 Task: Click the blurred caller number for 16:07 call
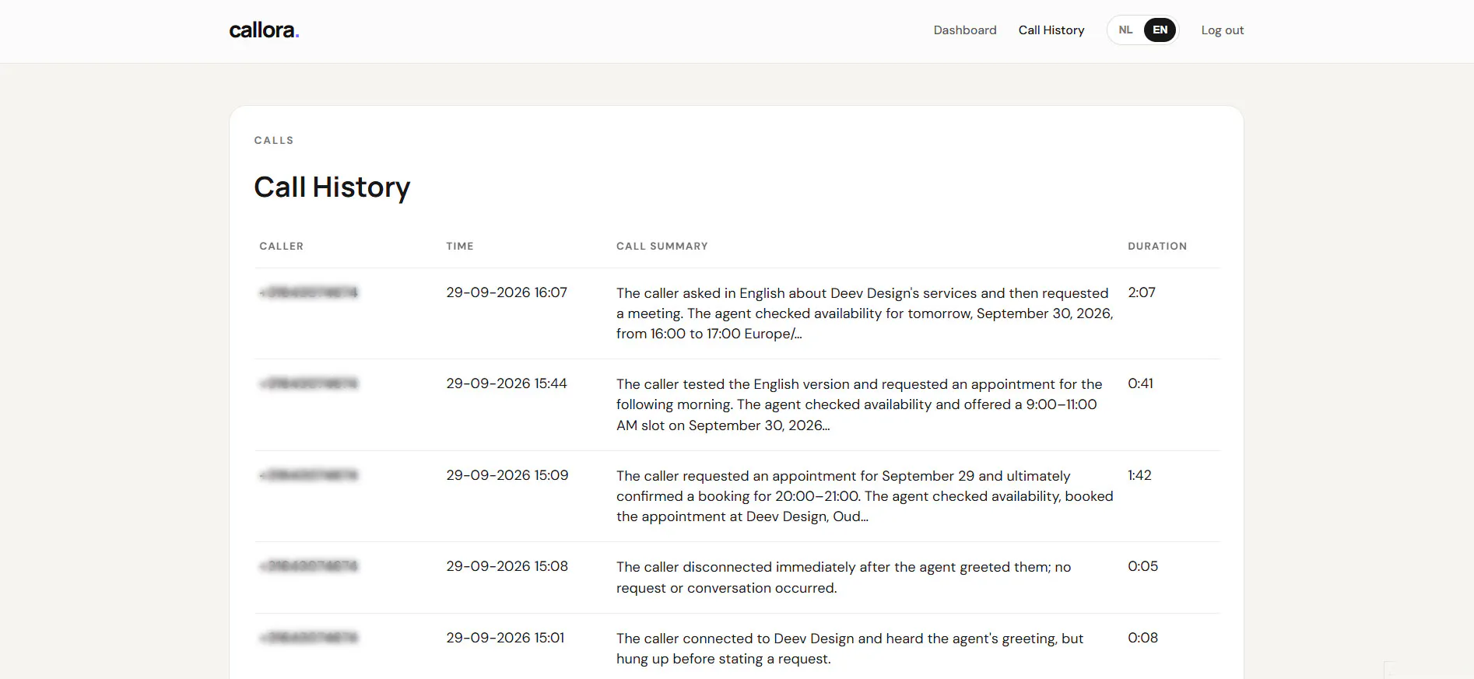click(309, 292)
